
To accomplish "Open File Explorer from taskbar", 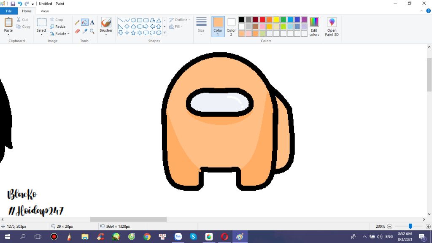I will [x=85, y=237].
